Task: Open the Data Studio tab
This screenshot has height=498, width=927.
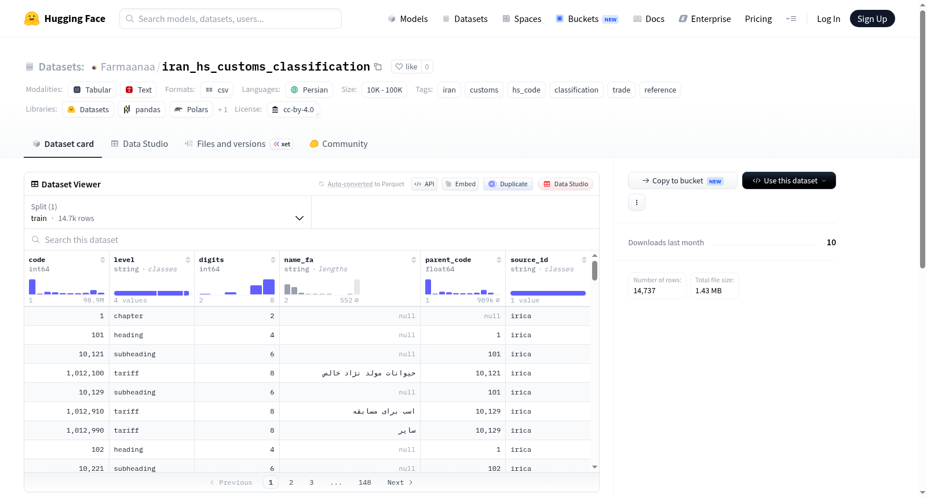Action: tap(140, 144)
